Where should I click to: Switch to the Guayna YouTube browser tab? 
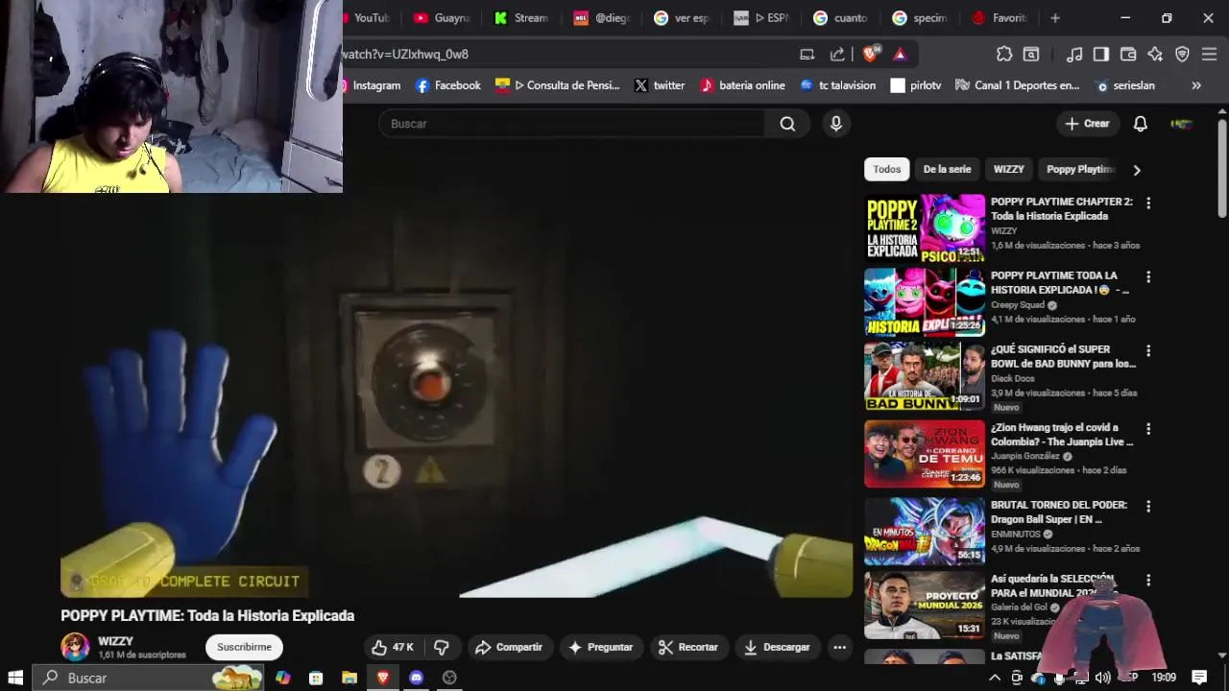442,18
